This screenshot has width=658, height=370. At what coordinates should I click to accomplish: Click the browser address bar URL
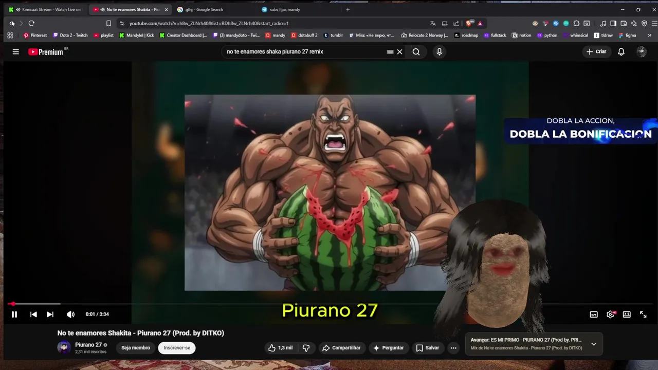click(209, 23)
